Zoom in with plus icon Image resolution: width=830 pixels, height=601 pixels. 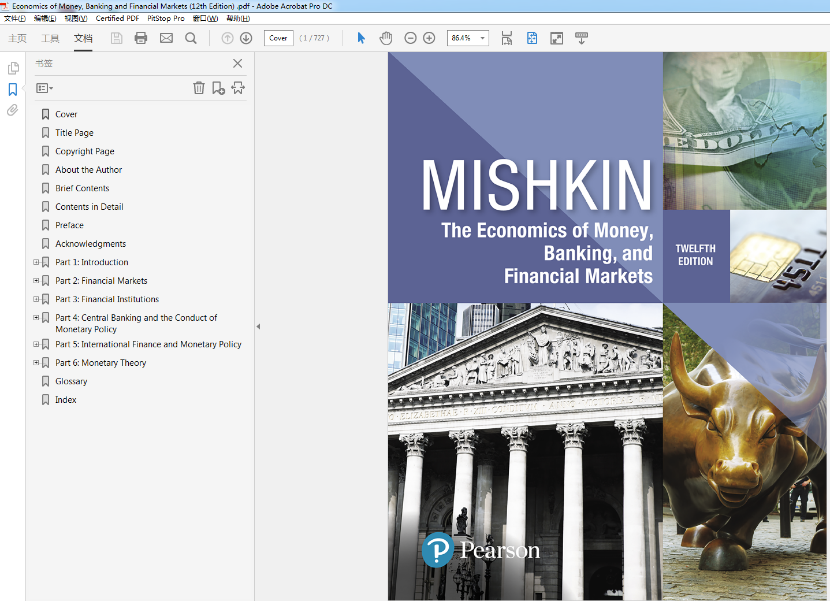pos(429,38)
